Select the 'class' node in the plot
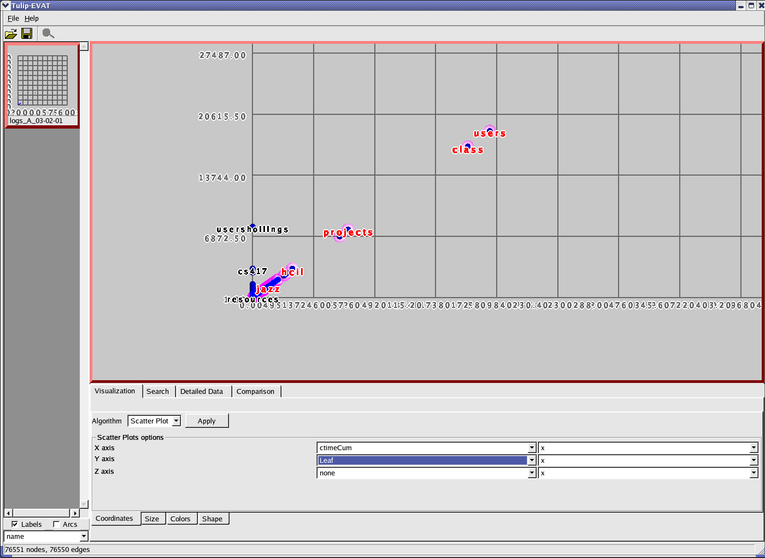This screenshot has width=765, height=558. (x=467, y=147)
